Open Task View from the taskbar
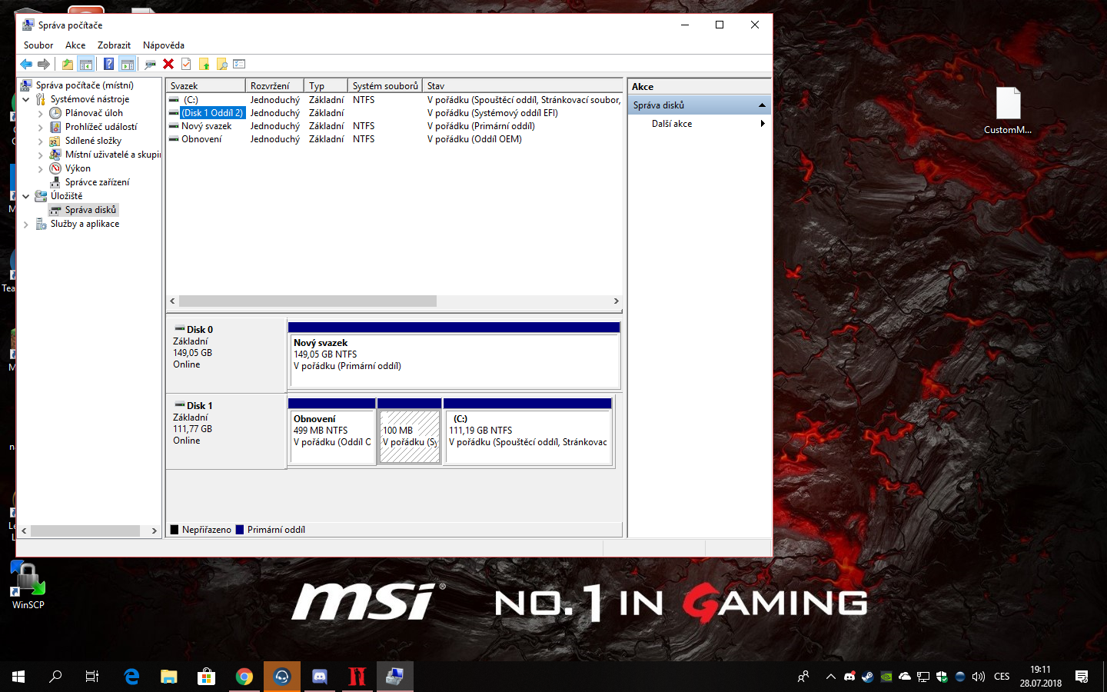Viewport: 1107px width, 692px height. tap(92, 677)
